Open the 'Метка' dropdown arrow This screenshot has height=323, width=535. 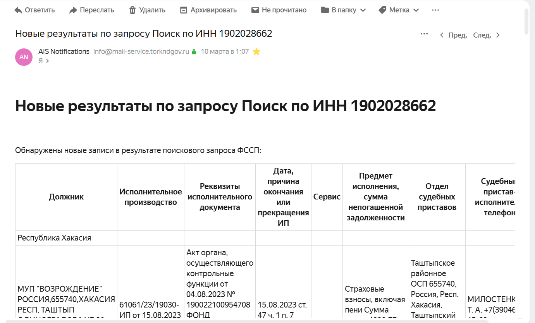pos(416,10)
